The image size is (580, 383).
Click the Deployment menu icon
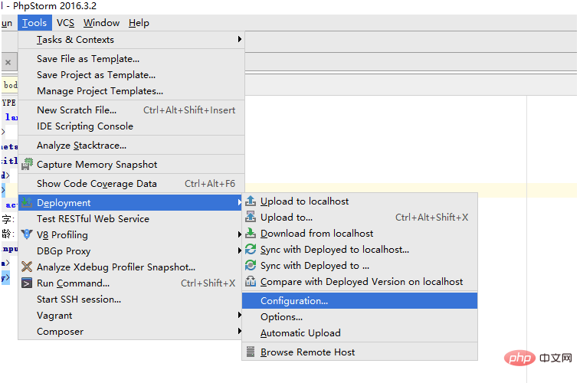click(x=27, y=202)
